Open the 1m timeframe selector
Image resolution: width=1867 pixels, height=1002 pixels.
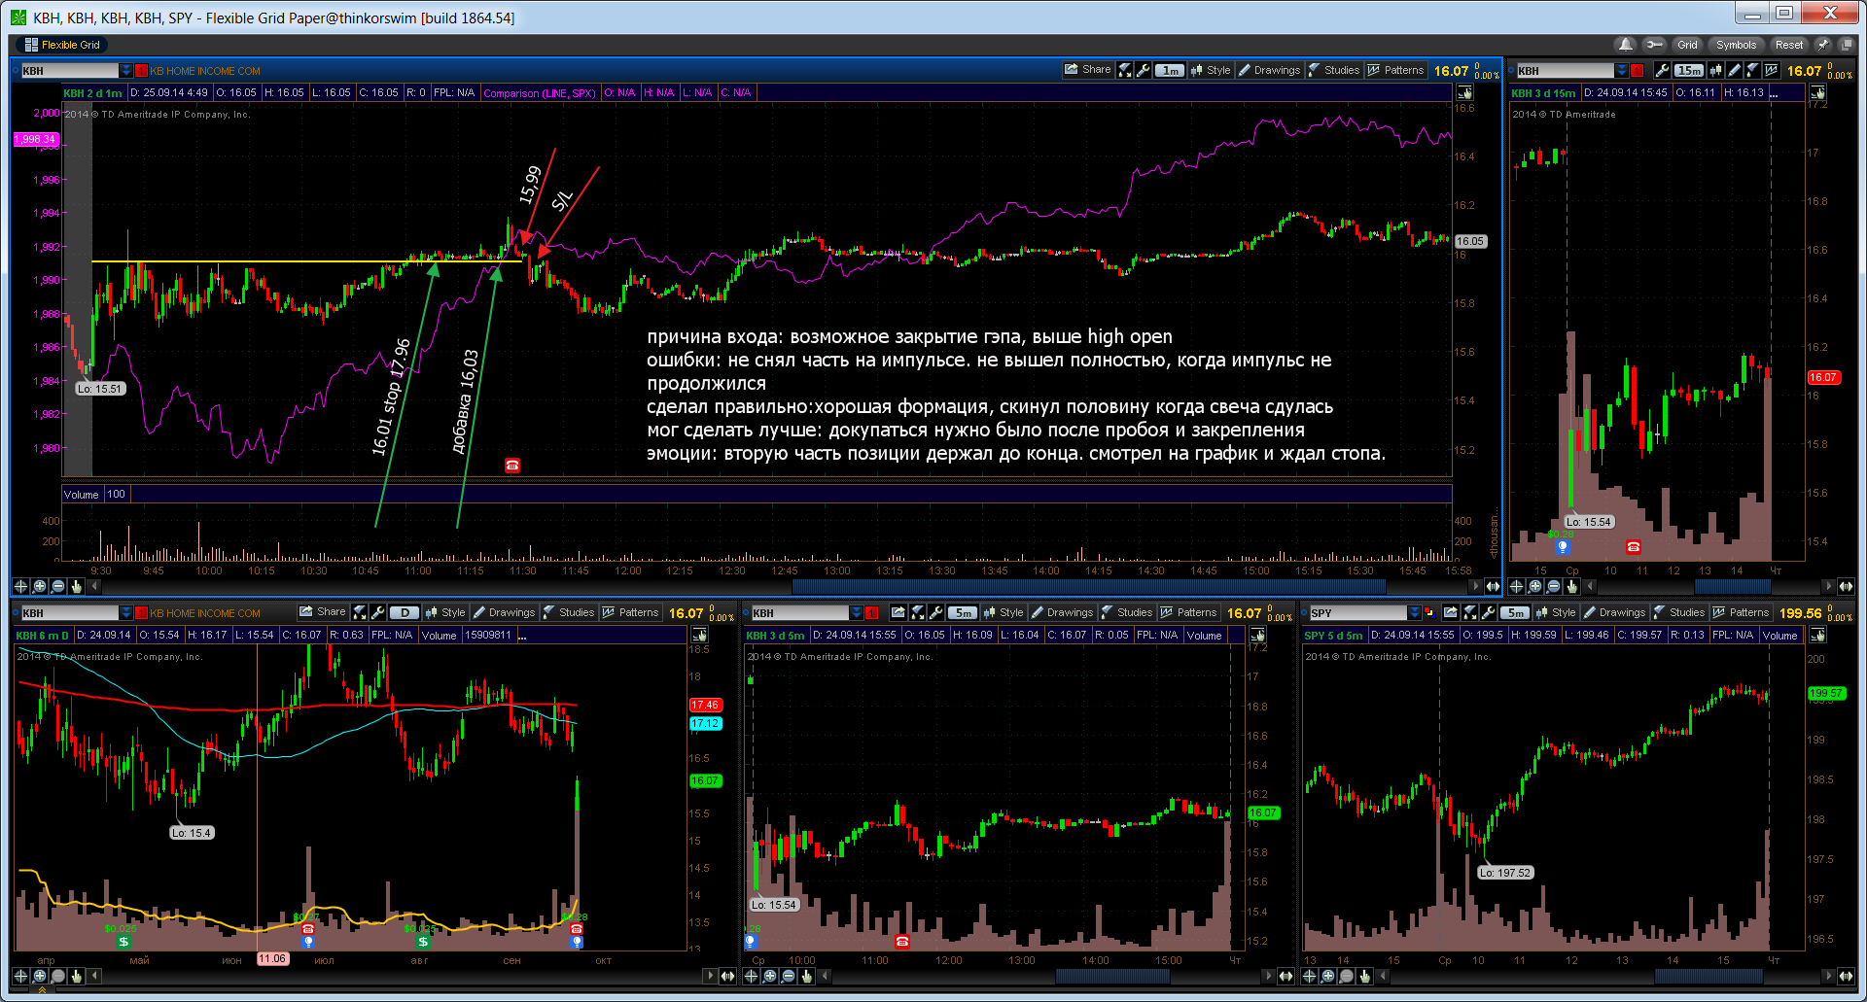[x=1170, y=70]
